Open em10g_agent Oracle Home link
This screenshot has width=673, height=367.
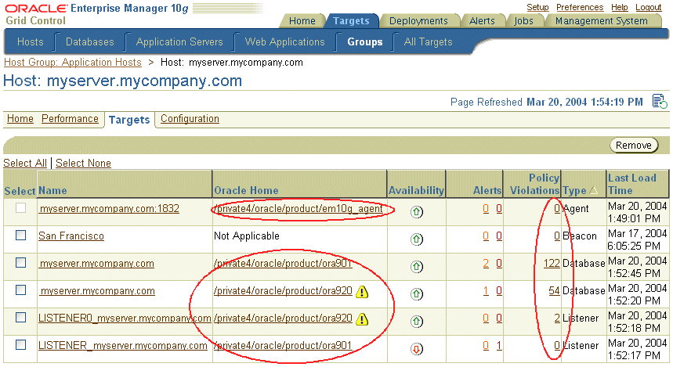point(299,209)
